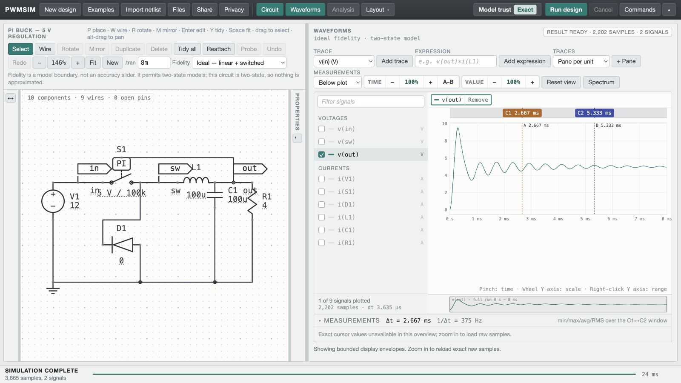Enable the v(sw) voltage checkbox
Screen dimensions: 681x383
click(x=321, y=142)
